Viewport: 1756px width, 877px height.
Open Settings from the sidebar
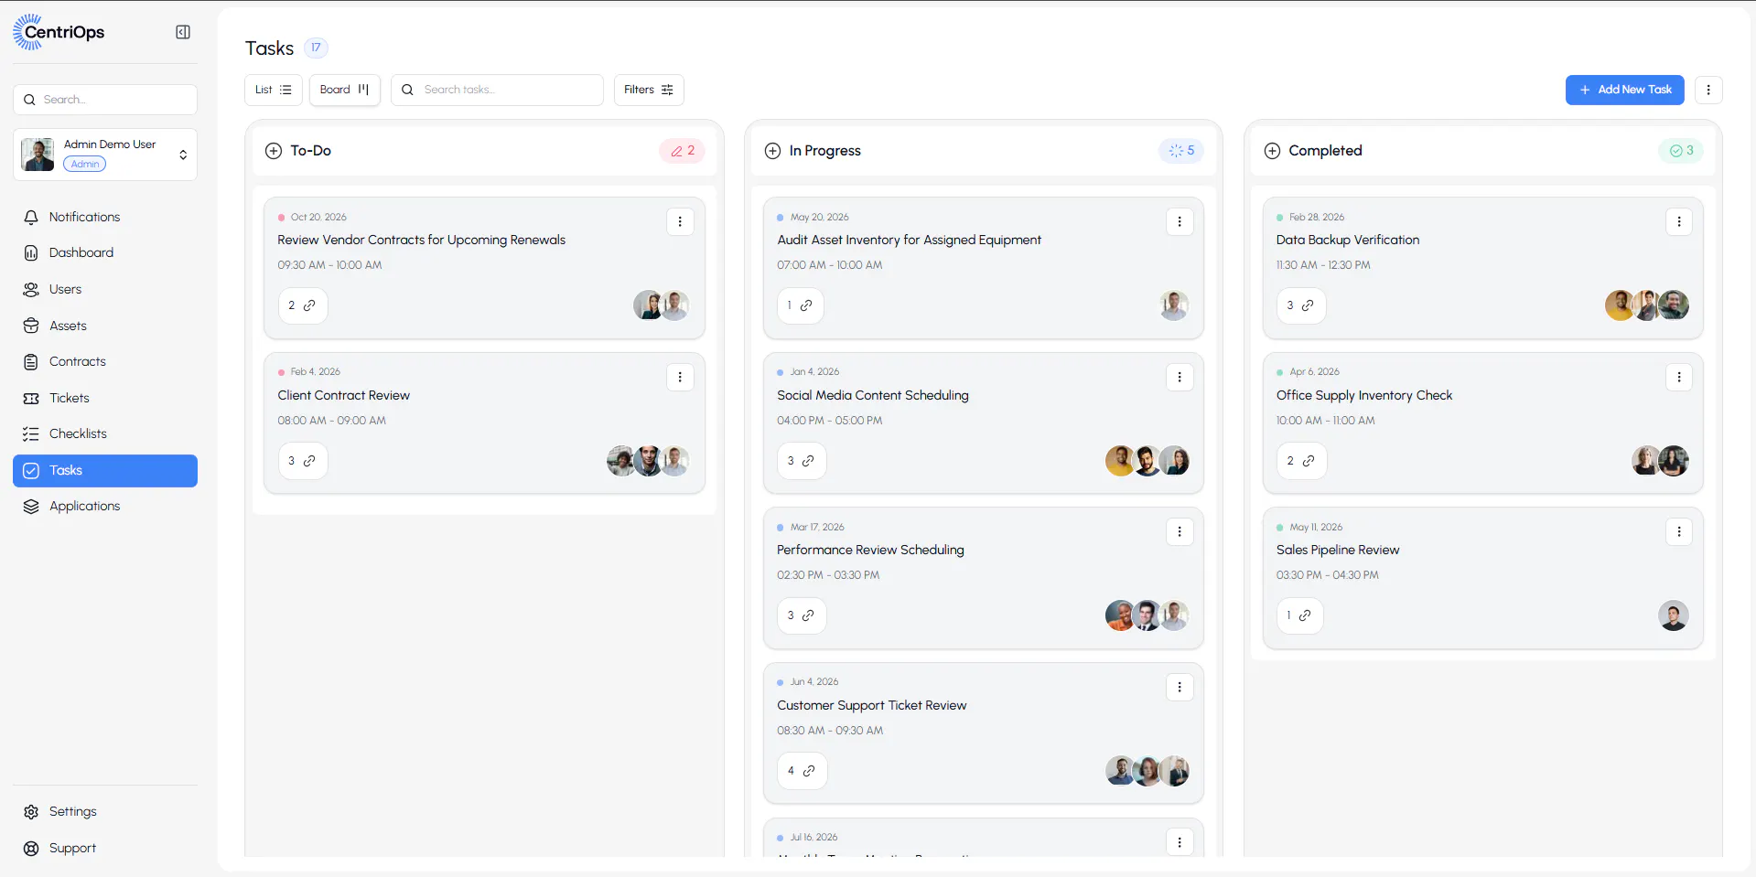click(x=105, y=811)
